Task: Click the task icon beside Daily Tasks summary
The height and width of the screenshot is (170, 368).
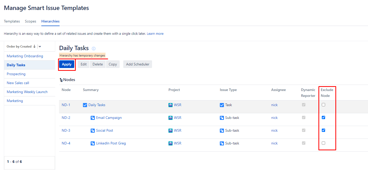Action: click(85, 105)
